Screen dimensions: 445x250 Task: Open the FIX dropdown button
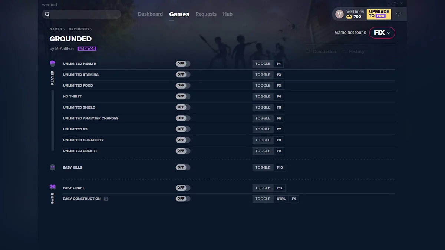click(x=382, y=33)
